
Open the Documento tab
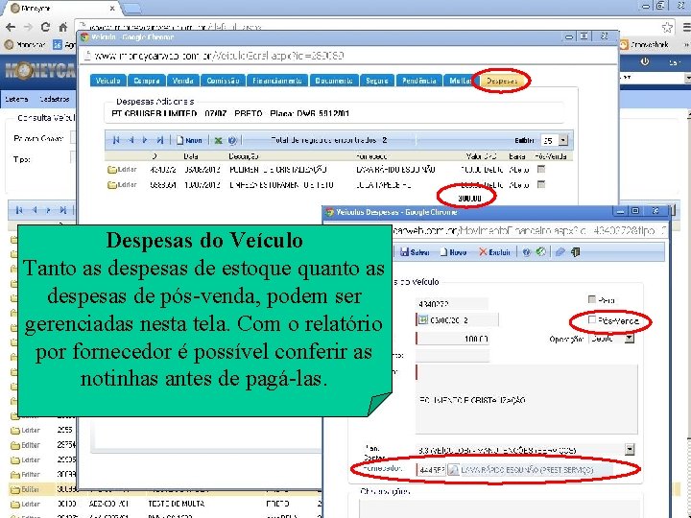(x=334, y=81)
